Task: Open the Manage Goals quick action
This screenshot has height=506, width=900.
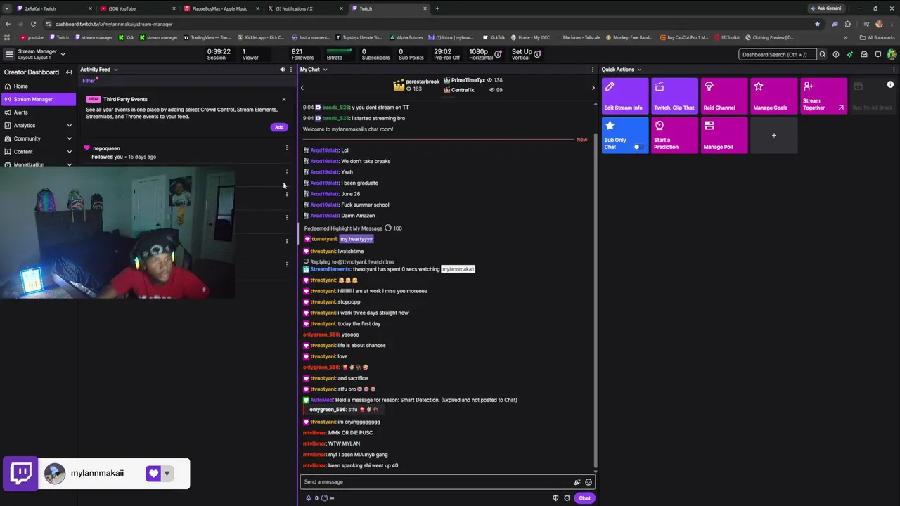Action: click(x=774, y=96)
